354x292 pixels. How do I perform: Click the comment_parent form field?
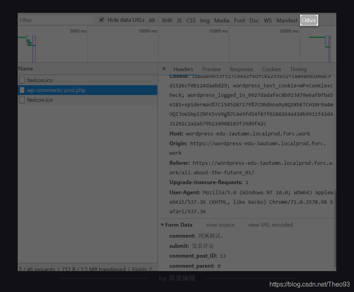(x=195, y=266)
